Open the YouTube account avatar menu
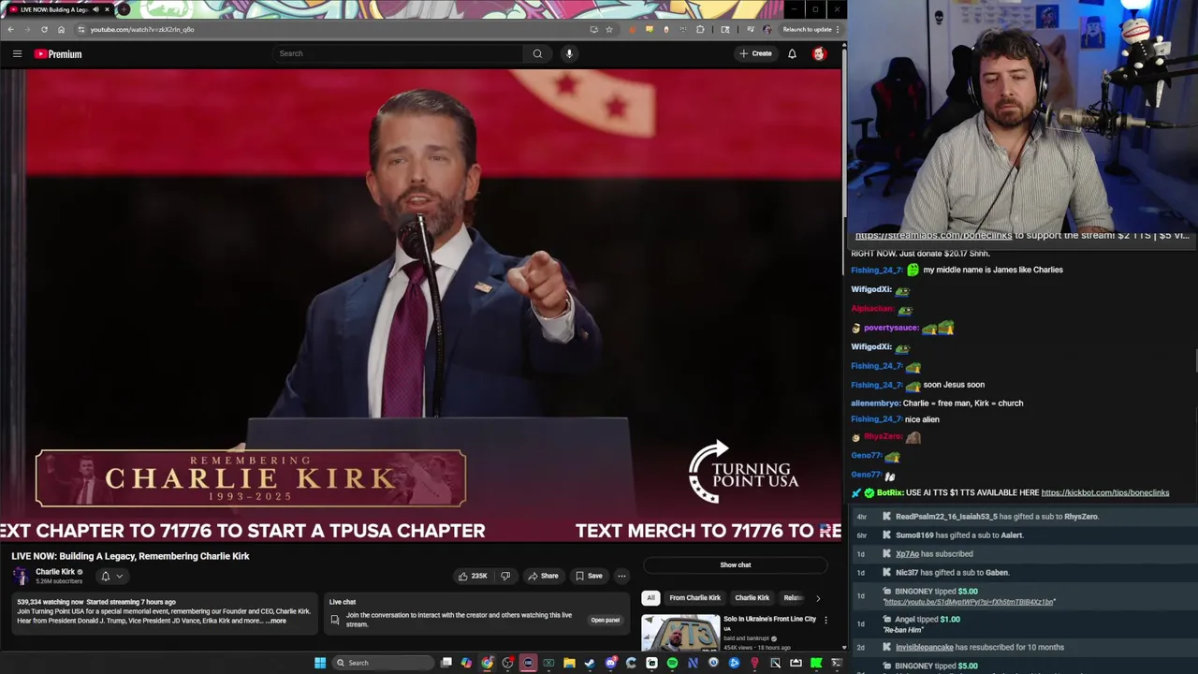This screenshot has height=674, width=1198. [819, 53]
